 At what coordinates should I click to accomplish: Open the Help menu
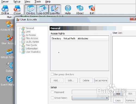(48, 2)
